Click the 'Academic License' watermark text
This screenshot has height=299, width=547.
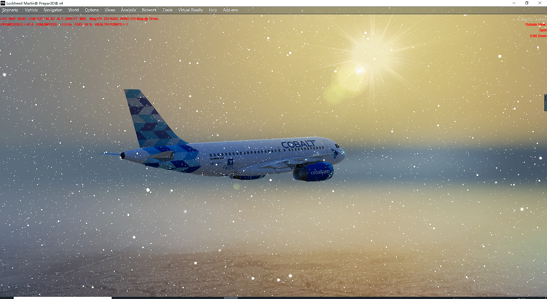[x=531, y=19]
